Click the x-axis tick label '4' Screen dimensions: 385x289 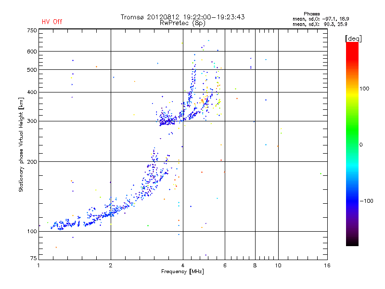[183, 265]
